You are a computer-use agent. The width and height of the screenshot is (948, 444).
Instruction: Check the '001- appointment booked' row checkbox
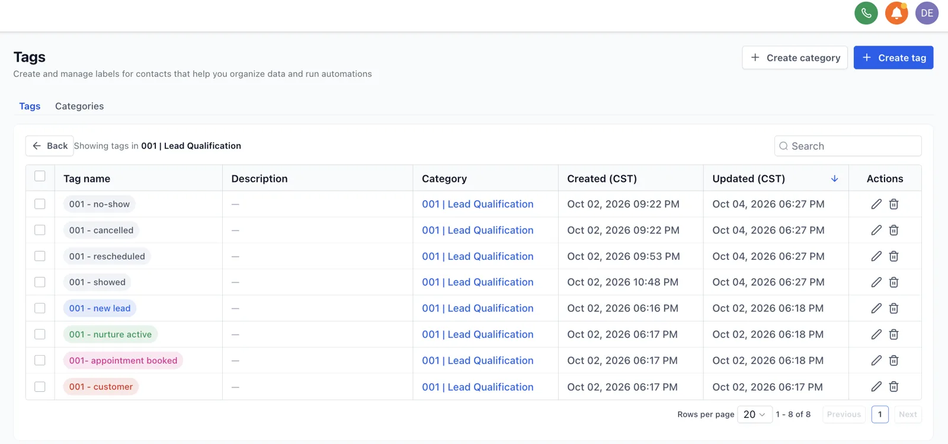(x=40, y=360)
